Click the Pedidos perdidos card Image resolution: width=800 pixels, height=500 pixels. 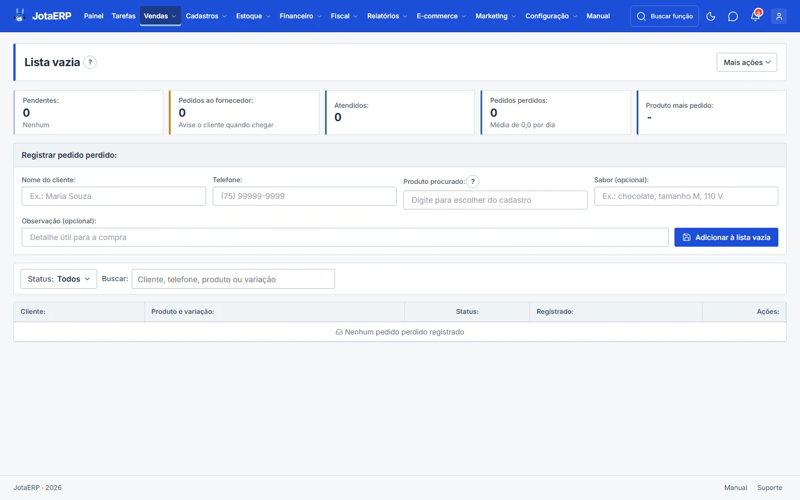[x=556, y=112]
